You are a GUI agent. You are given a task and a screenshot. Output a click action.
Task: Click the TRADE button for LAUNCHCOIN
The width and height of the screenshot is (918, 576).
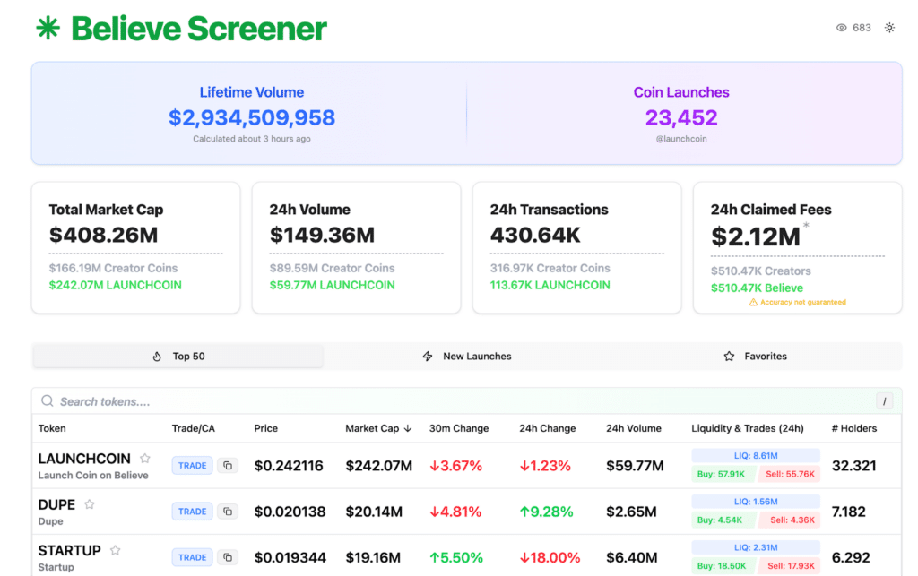192,466
